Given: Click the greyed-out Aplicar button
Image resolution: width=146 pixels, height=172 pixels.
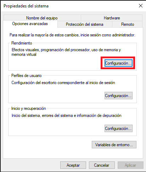Looking at the screenshot, I should 130,165.
